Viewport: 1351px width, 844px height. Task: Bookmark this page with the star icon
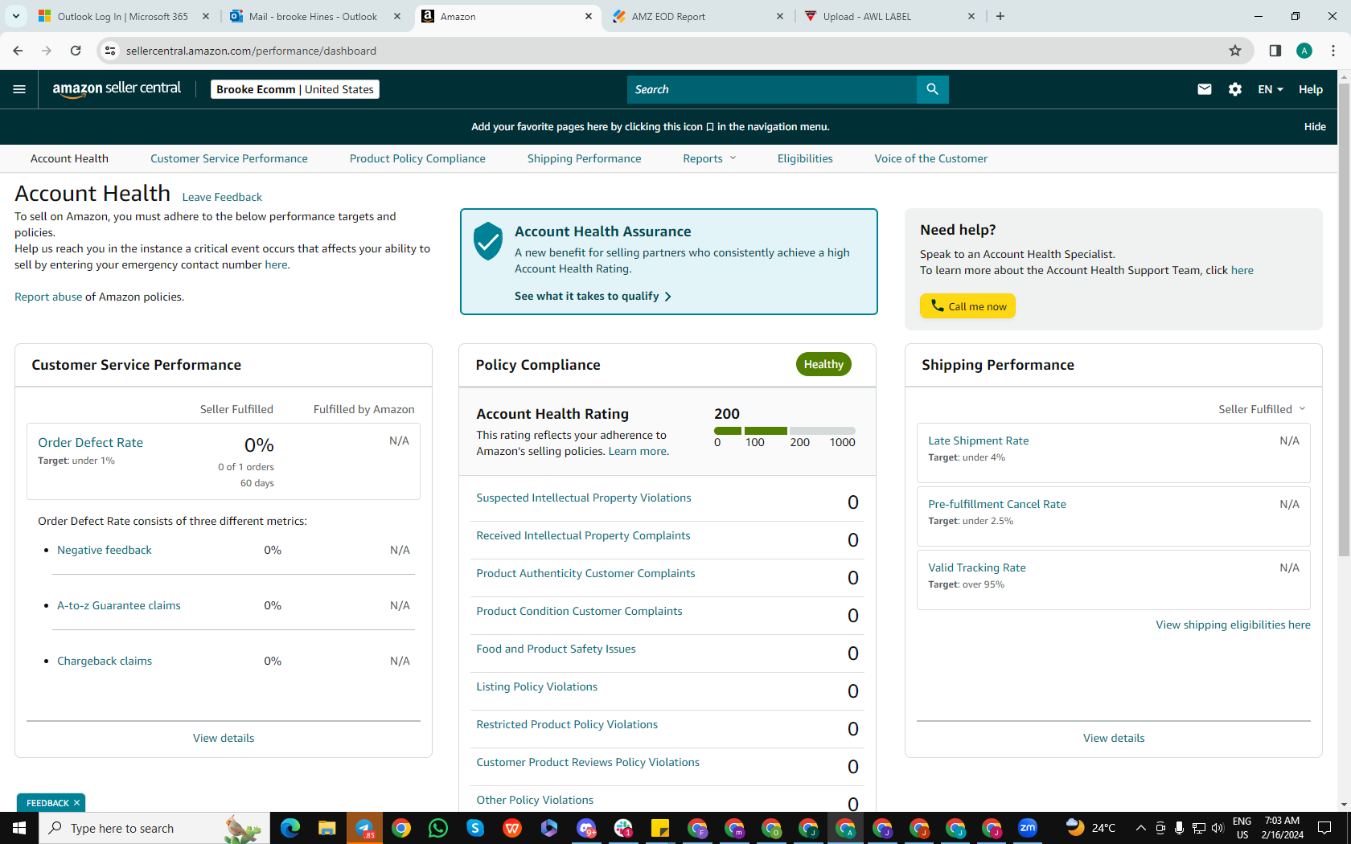click(x=1235, y=51)
